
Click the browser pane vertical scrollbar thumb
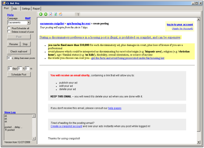pos(198,76)
